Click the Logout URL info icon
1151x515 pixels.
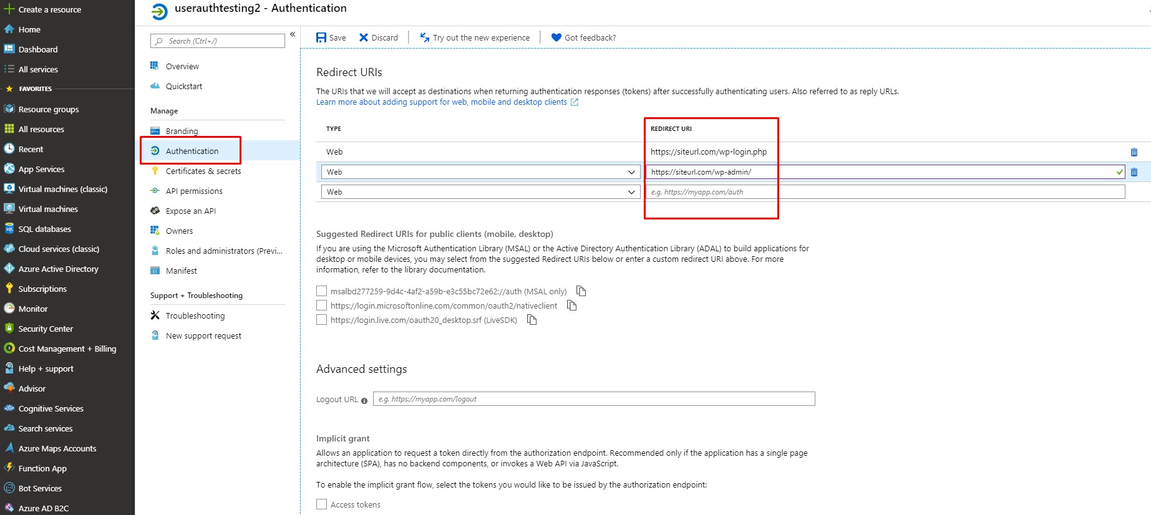pyautogui.click(x=364, y=400)
